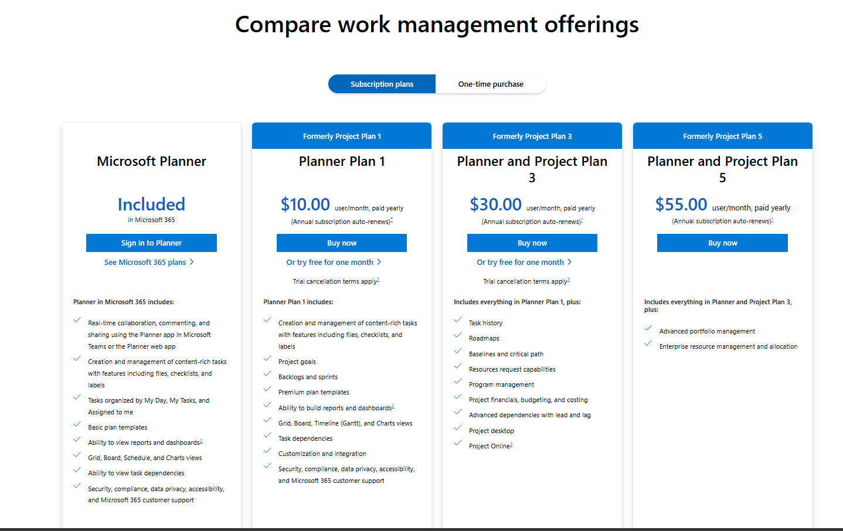This screenshot has height=531, width=843.
Task: Click the Sign in to Planner button
Action: 151,243
